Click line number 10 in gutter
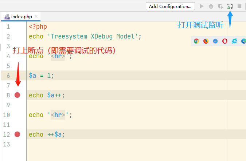 [x=7, y=115]
